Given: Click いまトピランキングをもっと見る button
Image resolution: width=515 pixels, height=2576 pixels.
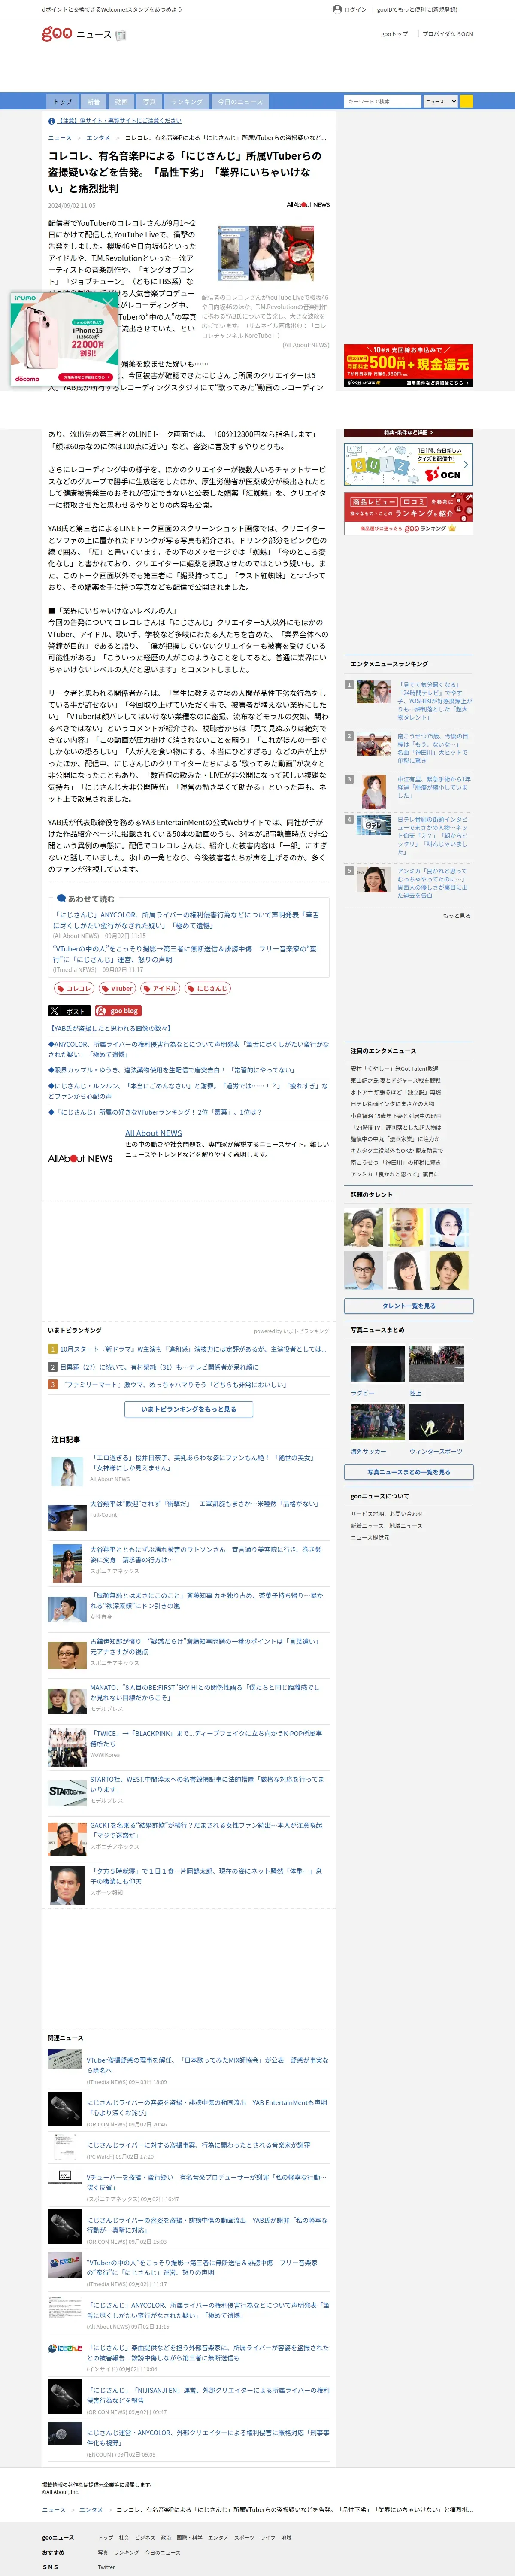Looking at the screenshot, I should [189, 1409].
